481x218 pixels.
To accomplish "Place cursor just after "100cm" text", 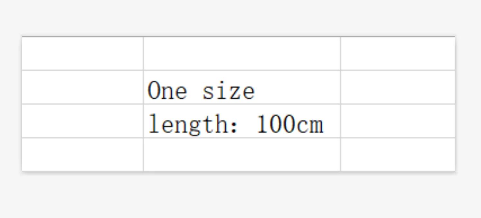I will point(325,124).
